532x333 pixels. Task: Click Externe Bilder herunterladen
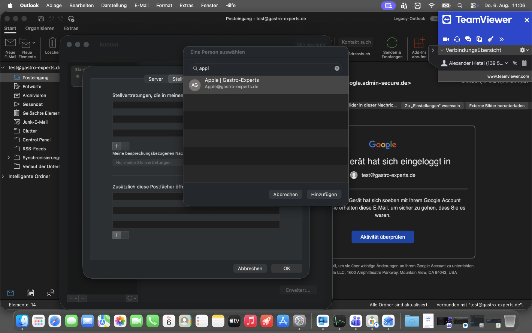[497, 106]
